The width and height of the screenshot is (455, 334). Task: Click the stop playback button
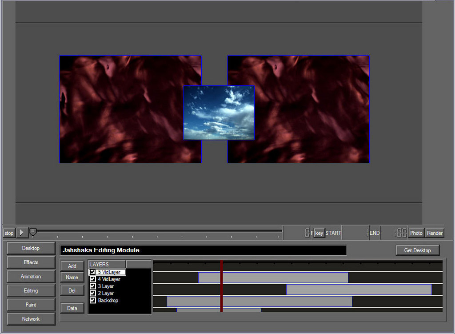click(x=9, y=233)
